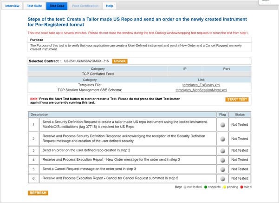Image resolution: width=279 pixels, height=203 pixels.
Task: Click the Unlock contract button
Action: [x=119, y=61]
